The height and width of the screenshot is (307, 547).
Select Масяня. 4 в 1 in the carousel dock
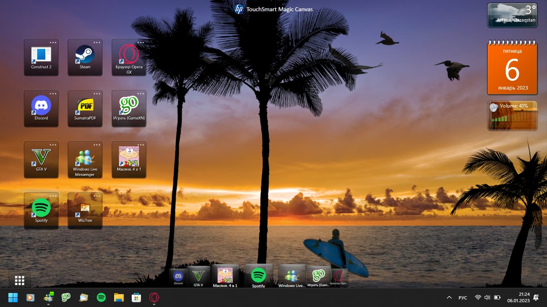point(225,277)
